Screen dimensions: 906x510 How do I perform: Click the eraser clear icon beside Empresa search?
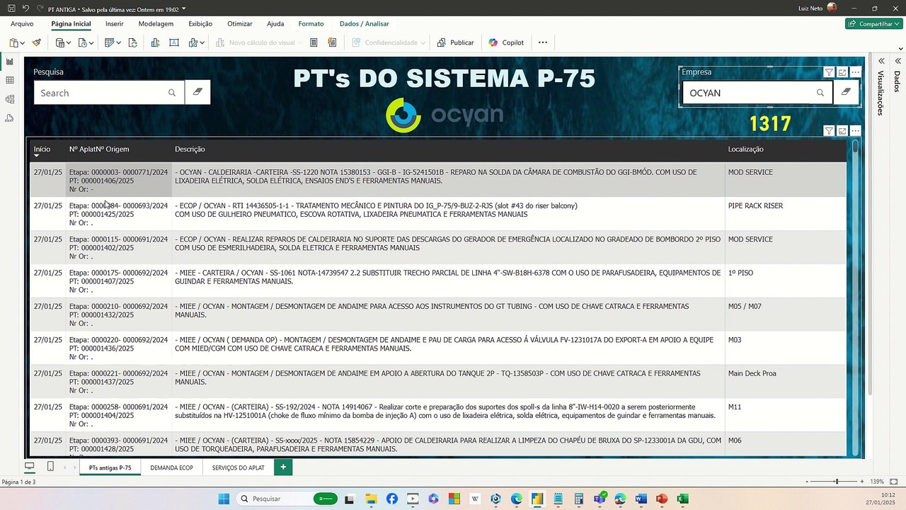tap(846, 92)
